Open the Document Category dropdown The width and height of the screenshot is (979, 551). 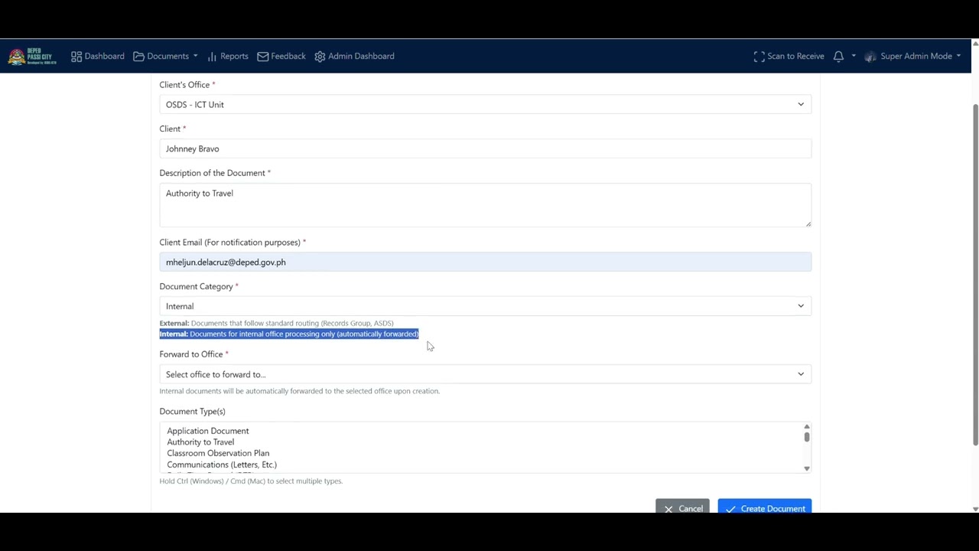485,306
